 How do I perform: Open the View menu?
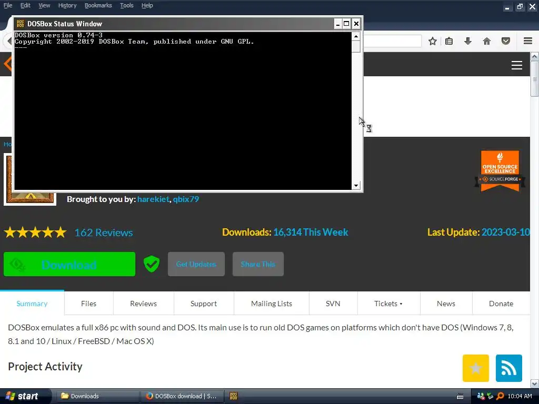44,5
